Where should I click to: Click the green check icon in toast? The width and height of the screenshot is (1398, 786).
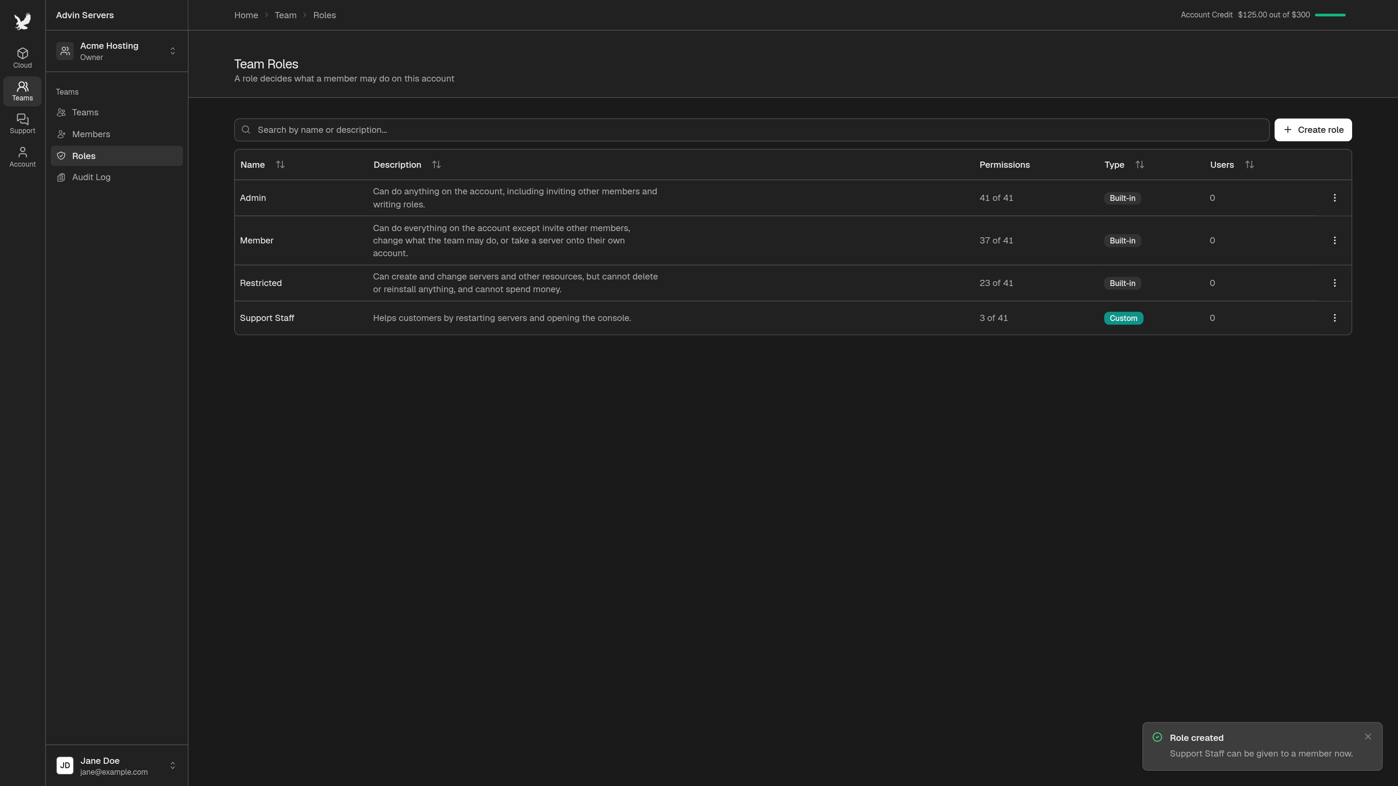pyautogui.click(x=1157, y=737)
